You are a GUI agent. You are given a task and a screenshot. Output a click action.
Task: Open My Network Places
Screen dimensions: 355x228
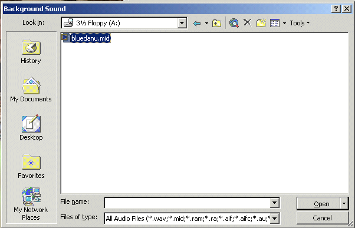point(31,204)
